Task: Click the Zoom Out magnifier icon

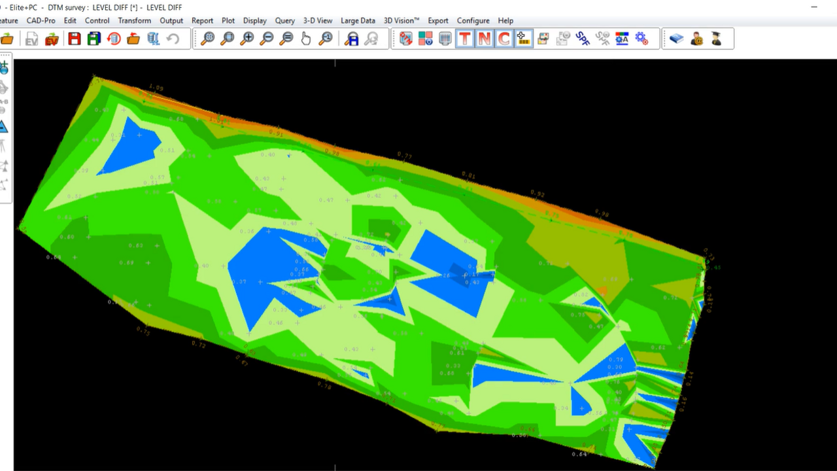Action: (266, 39)
